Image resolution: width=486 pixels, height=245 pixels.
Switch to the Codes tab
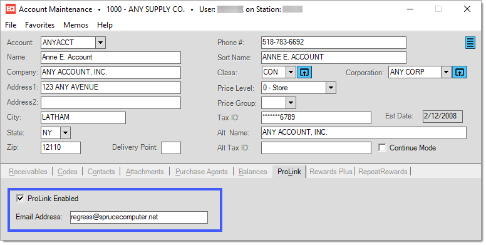pyautogui.click(x=67, y=172)
